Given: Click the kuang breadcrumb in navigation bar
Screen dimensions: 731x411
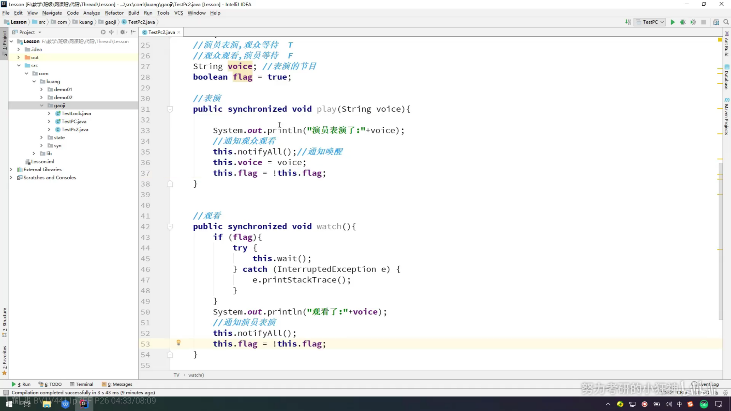Looking at the screenshot, I should (83, 22).
